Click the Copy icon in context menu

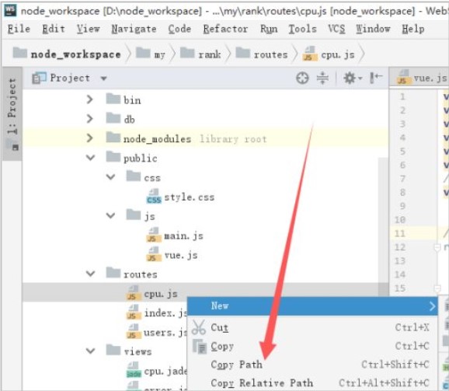[200, 347]
